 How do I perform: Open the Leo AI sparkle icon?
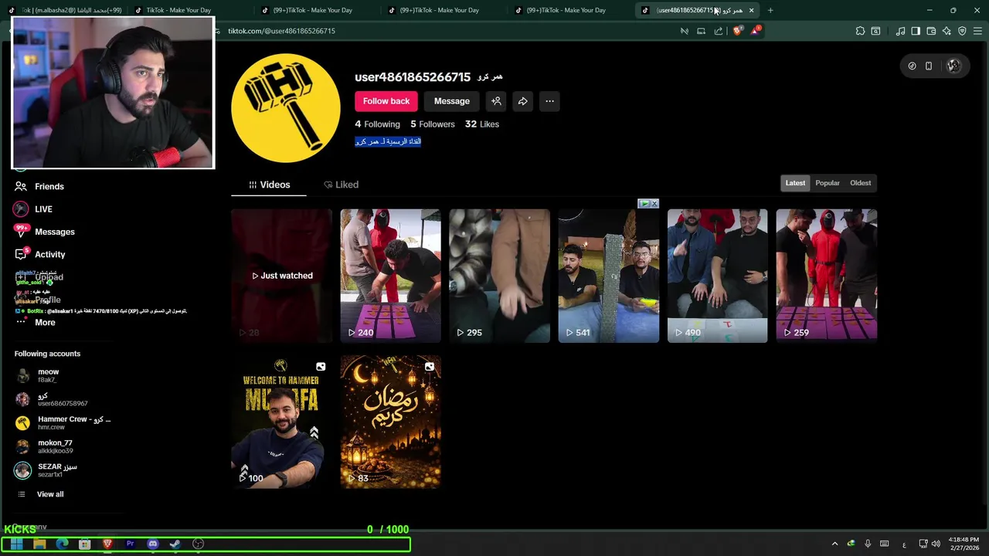(x=947, y=31)
